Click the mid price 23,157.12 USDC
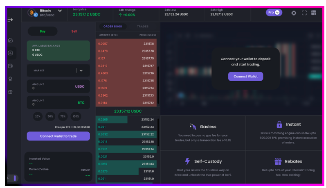Image resolution: width=326 pixels, height=188 pixels. [128, 111]
